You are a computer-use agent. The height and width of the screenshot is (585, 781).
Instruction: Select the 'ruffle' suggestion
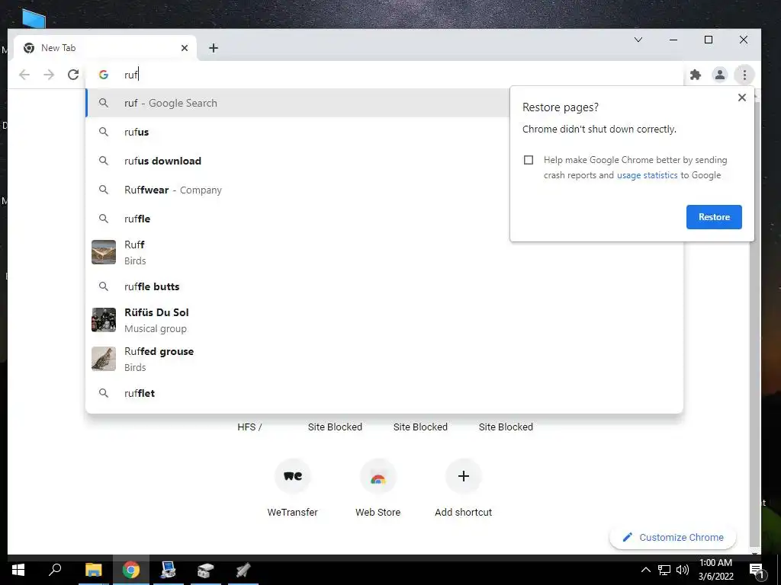coord(298,219)
